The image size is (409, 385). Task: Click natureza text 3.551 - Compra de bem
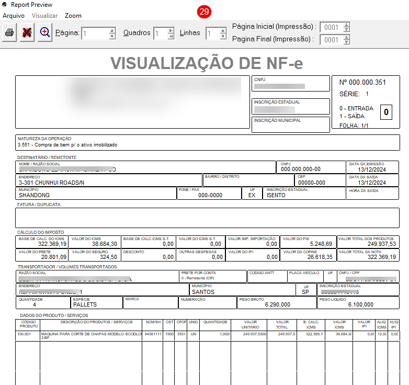tap(67, 145)
